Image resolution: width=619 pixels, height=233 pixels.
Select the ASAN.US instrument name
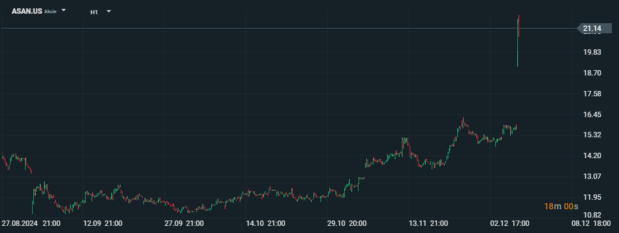point(27,11)
